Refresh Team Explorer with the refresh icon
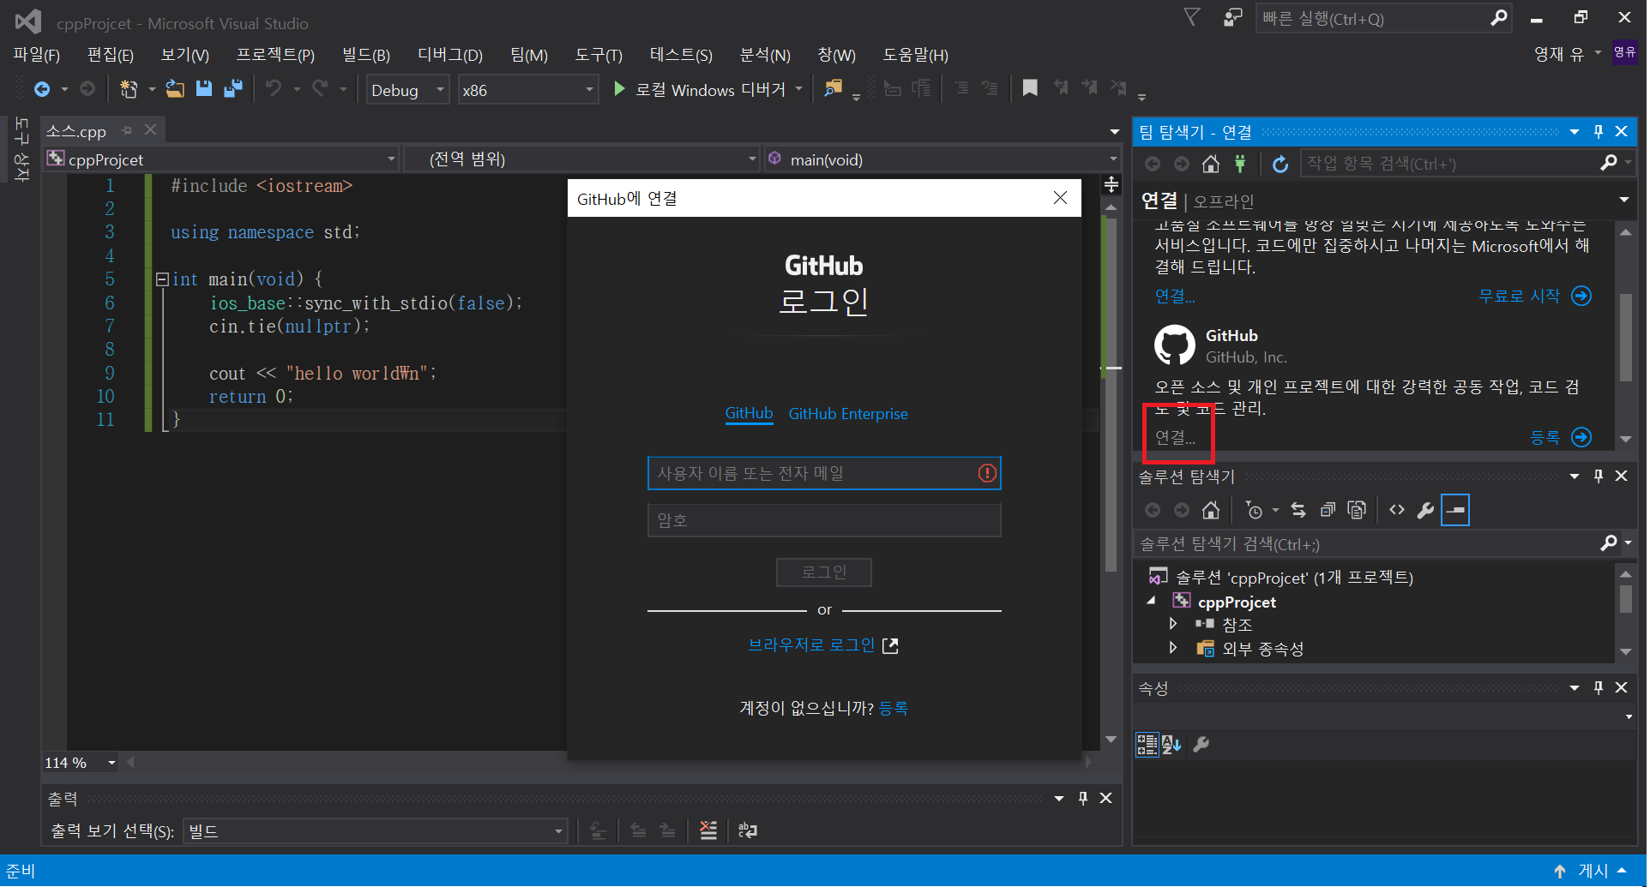 (x=1280, y=164)
